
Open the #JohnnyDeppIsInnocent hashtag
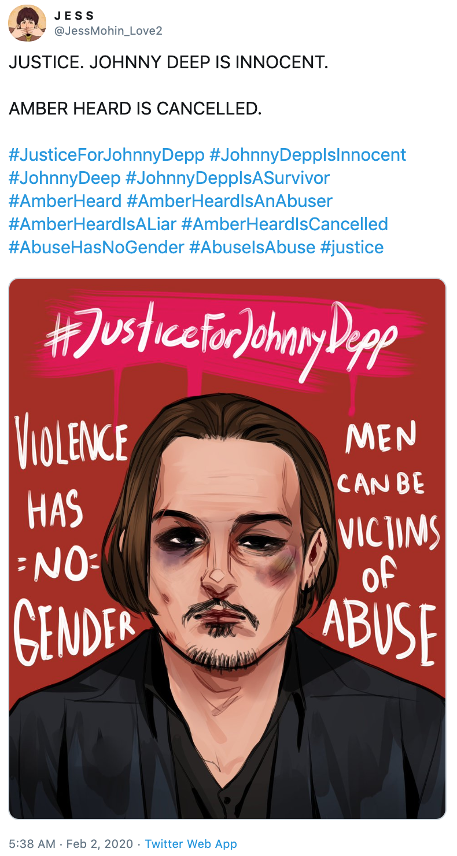[x=308, y=155]
